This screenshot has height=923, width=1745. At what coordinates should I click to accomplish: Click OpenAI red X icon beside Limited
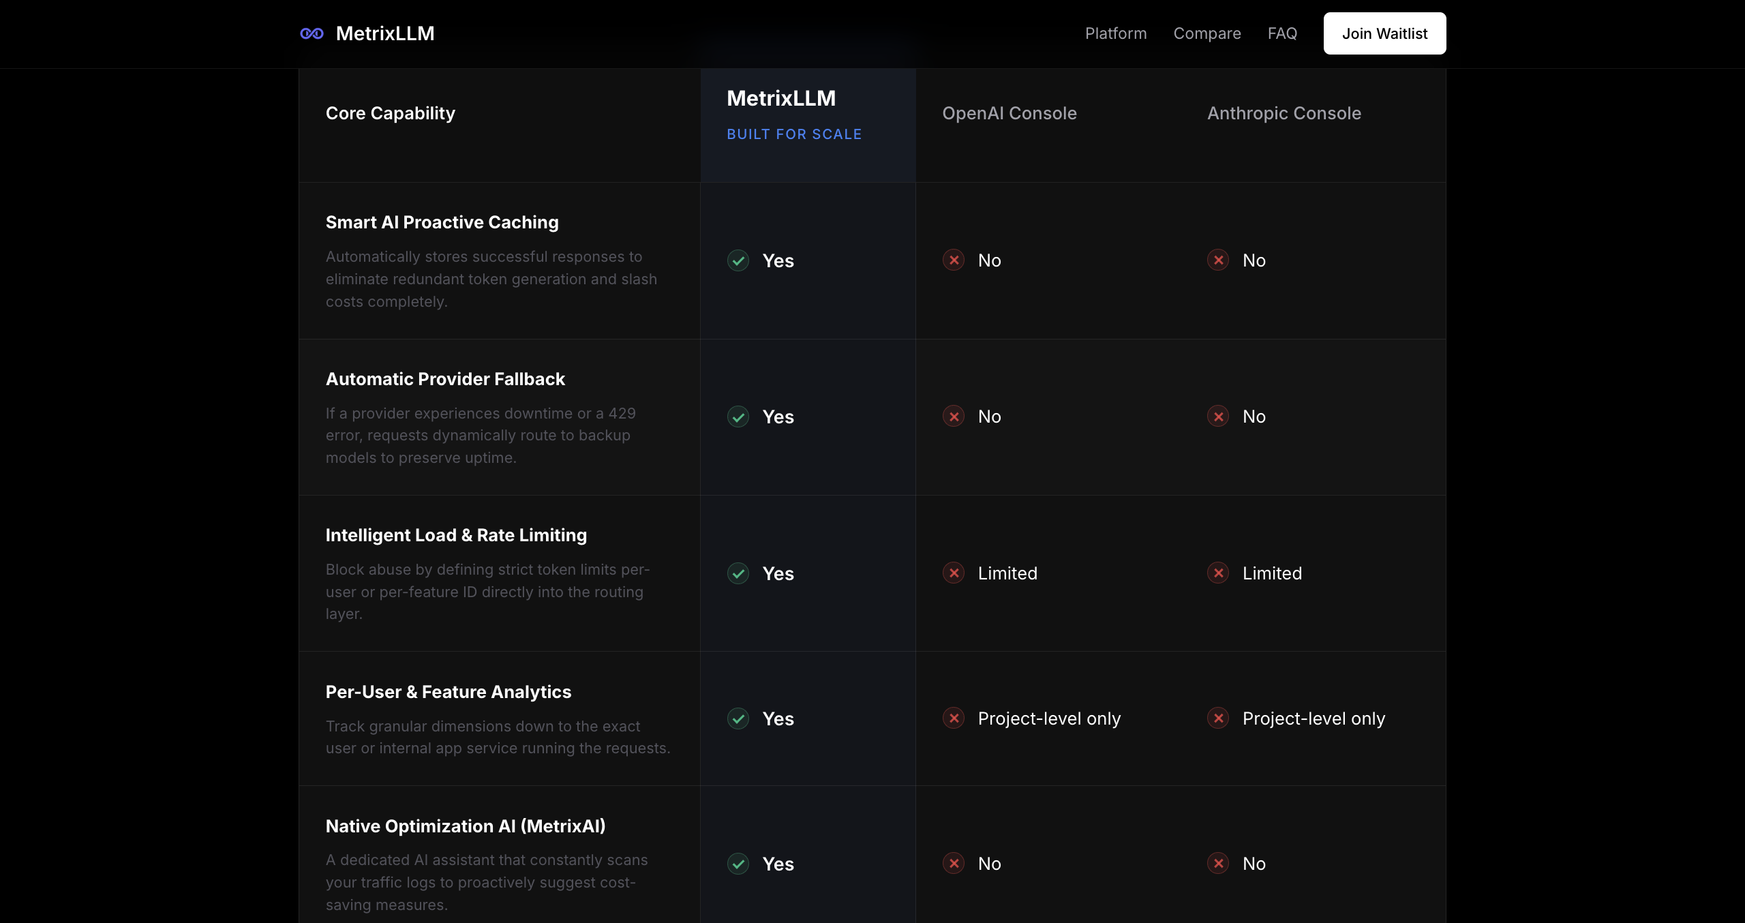point(954,573)
